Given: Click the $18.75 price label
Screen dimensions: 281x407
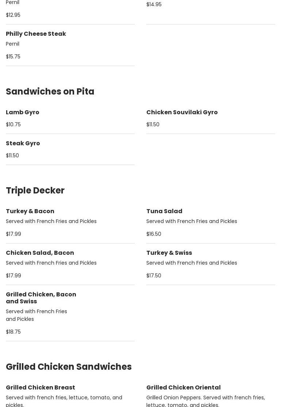Looking at the screenshot, I should [13, 332].
